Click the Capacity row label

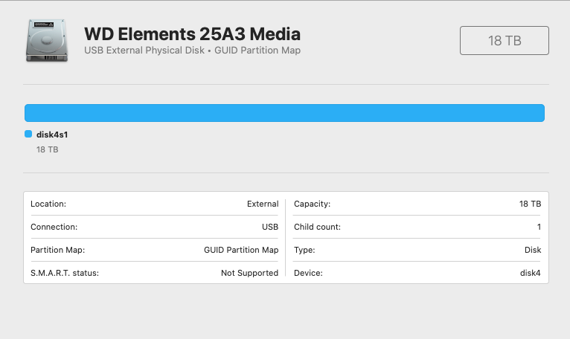(x=312, y=204)
